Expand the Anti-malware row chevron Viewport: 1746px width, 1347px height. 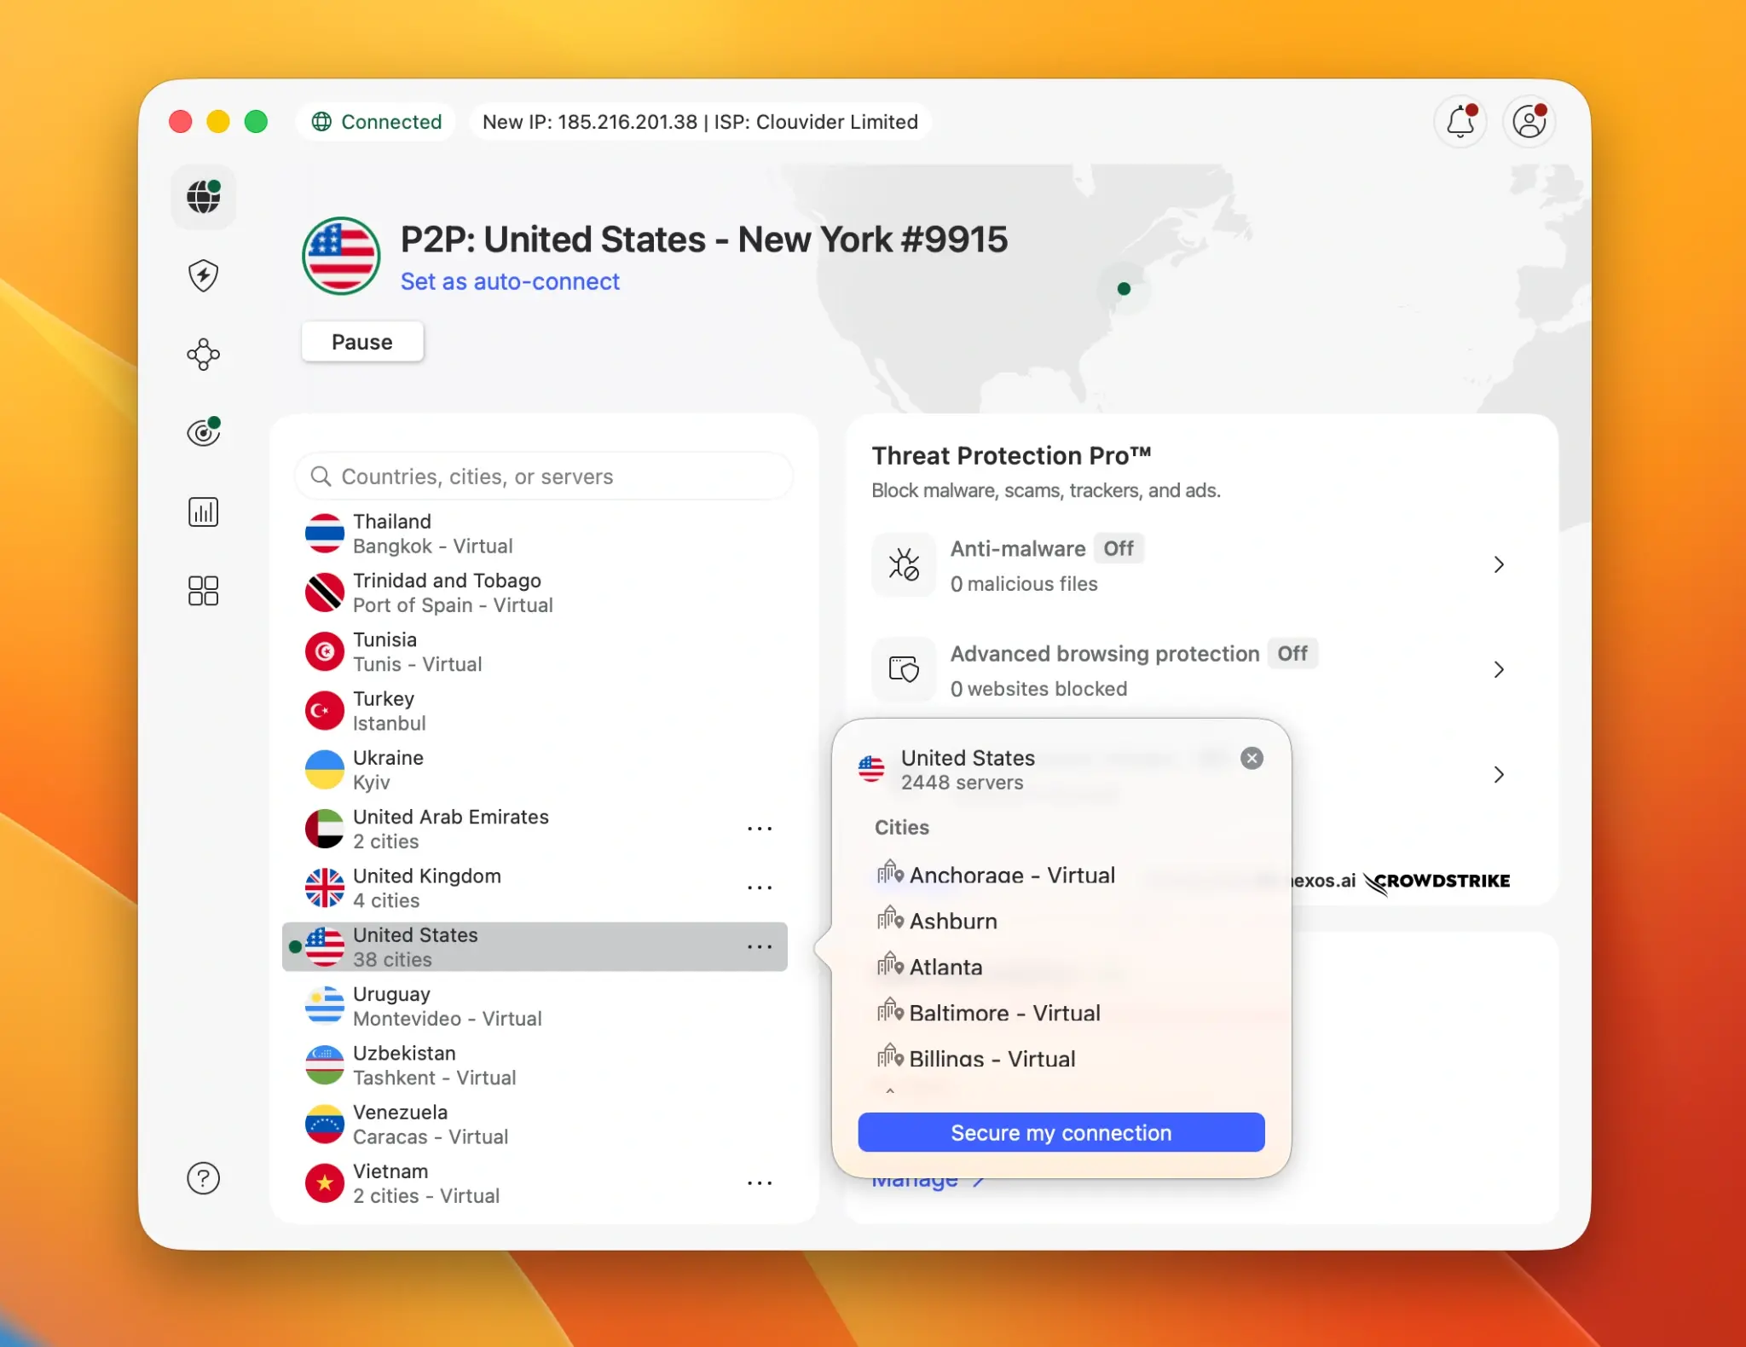click(x=1498, y=564)
